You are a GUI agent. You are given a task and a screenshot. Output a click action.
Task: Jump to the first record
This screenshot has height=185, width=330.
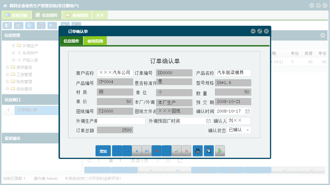(x=117, y=151)
